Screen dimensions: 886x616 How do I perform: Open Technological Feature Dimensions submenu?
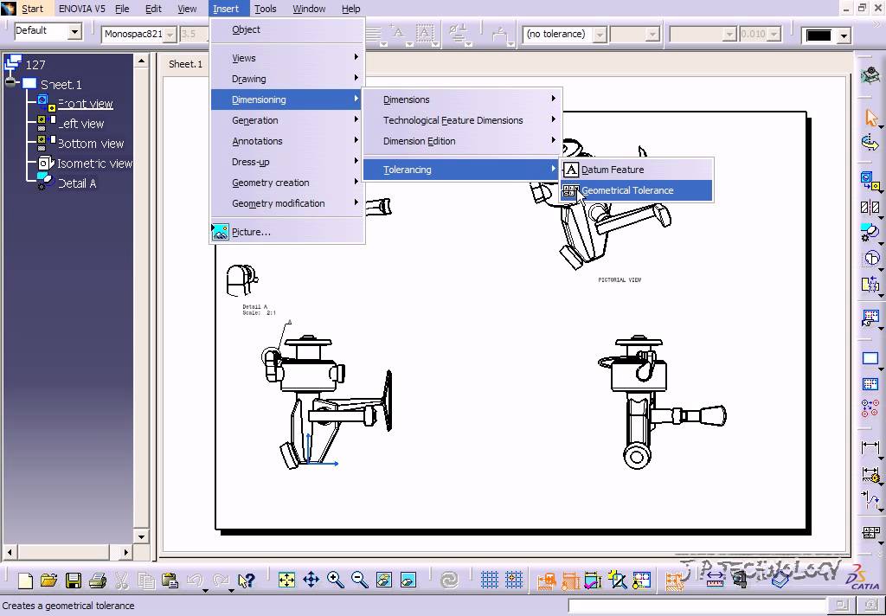462,120
